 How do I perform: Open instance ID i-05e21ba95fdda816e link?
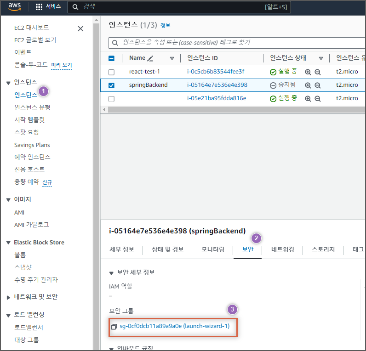click(x=217, y=98)
